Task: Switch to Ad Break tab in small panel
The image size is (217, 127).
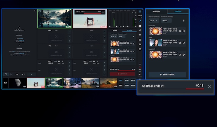Action: pyautogui.click(x=129, y=30)
